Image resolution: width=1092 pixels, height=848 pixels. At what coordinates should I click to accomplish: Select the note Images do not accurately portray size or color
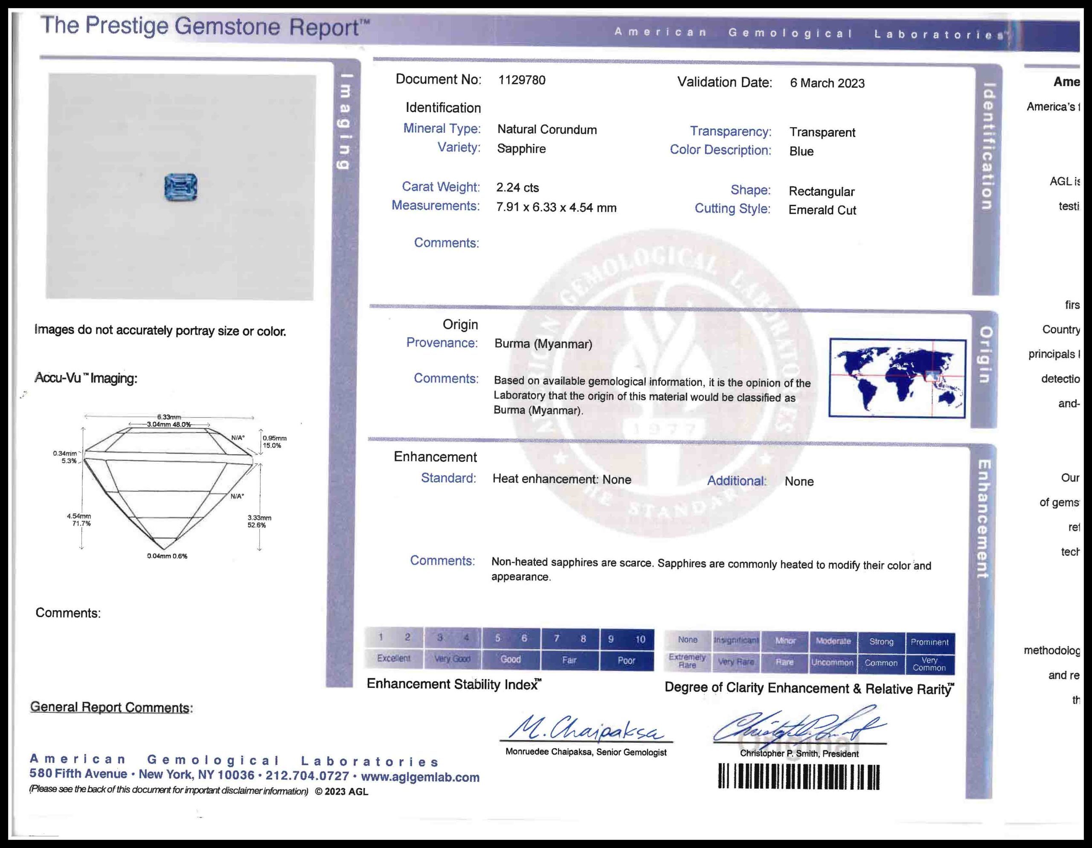(160, 331)
